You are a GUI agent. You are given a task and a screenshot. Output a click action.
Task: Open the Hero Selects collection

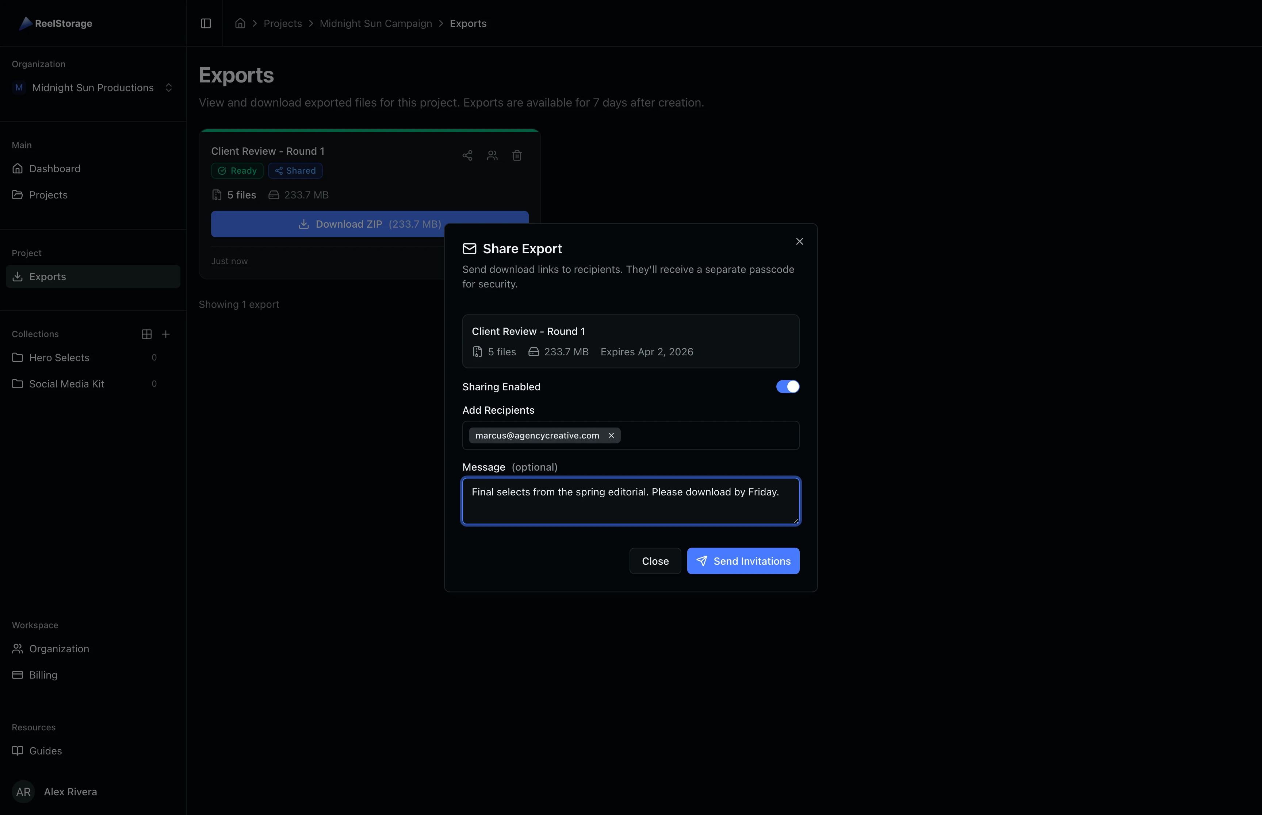pos(59,357)
